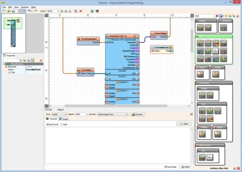Viewport: 242px width, 172px height.
Task: Open the Zoom percentage dropdown
Action: click(x=58, y=11)
